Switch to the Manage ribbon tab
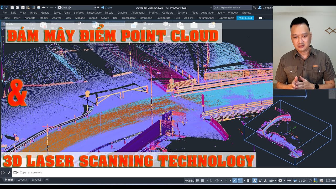Screen dimensions: 336x189 80,18
